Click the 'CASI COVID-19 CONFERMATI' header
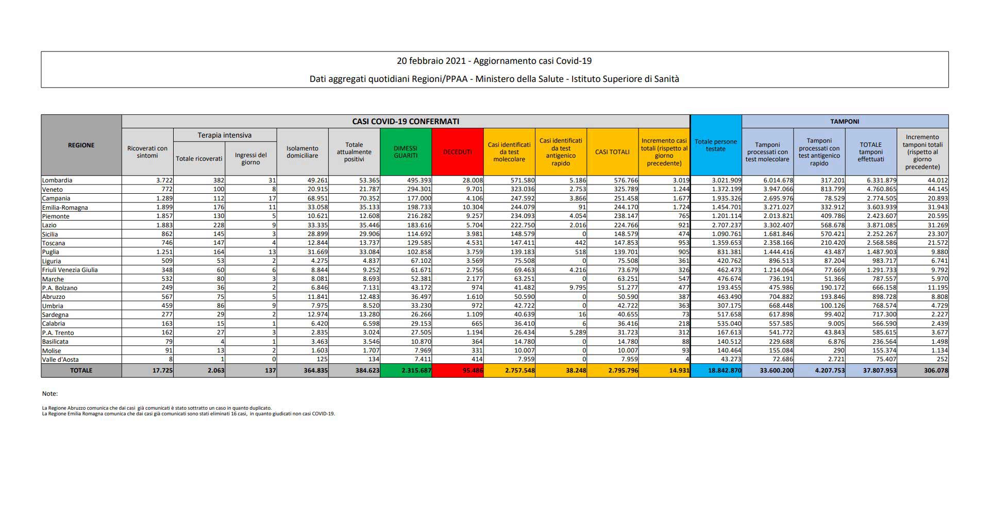 coord(406,122)
